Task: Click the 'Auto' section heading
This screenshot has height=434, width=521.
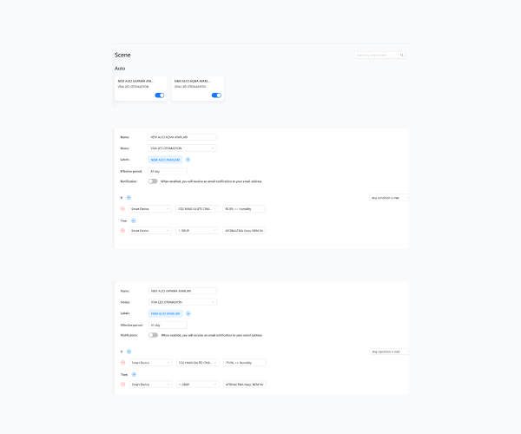Action: [120, 69]
